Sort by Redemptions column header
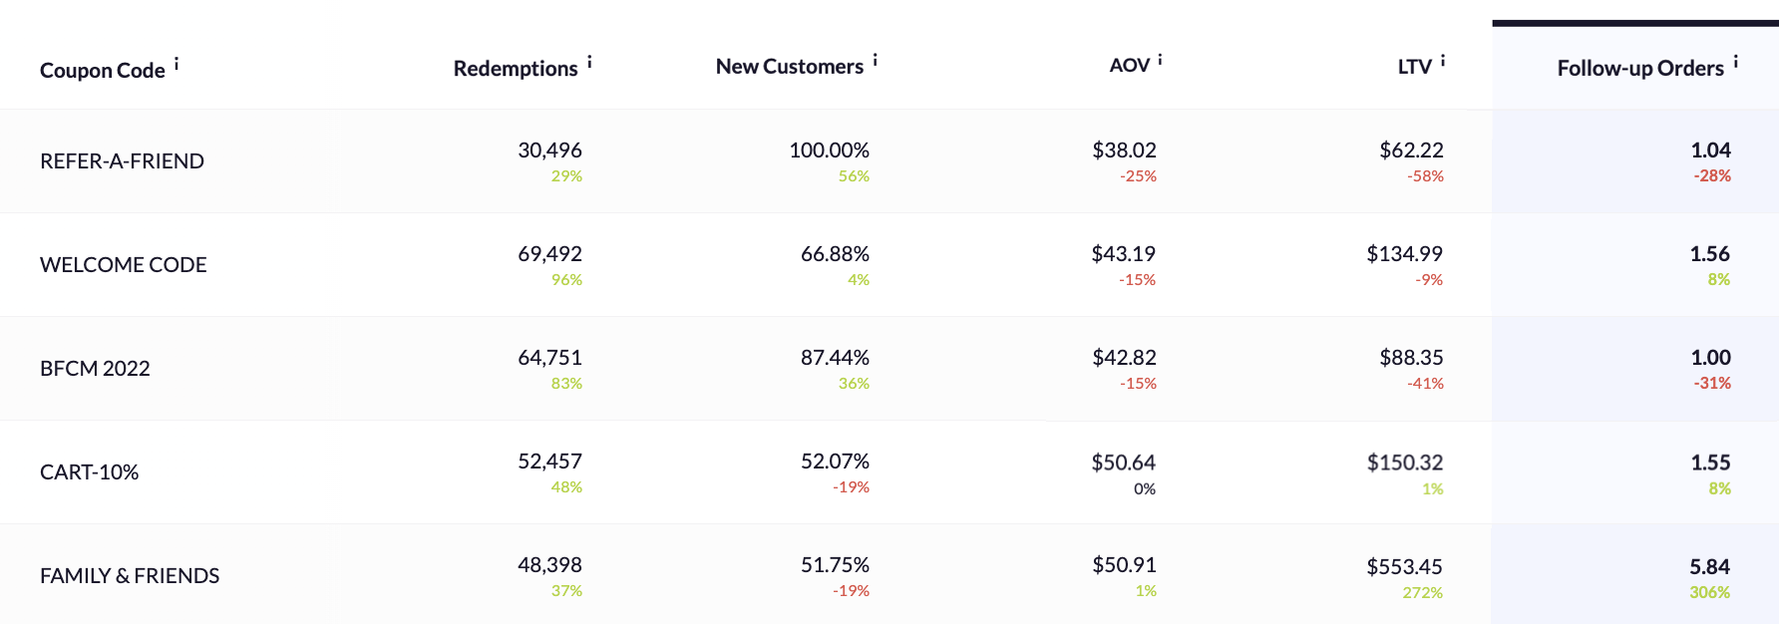1779x624 pixels. coord(516,69)
